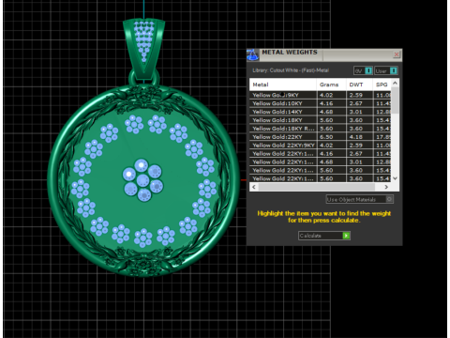450x338 pixels.
Task: Sort by the Metal column header
Action: click(283, 84)
